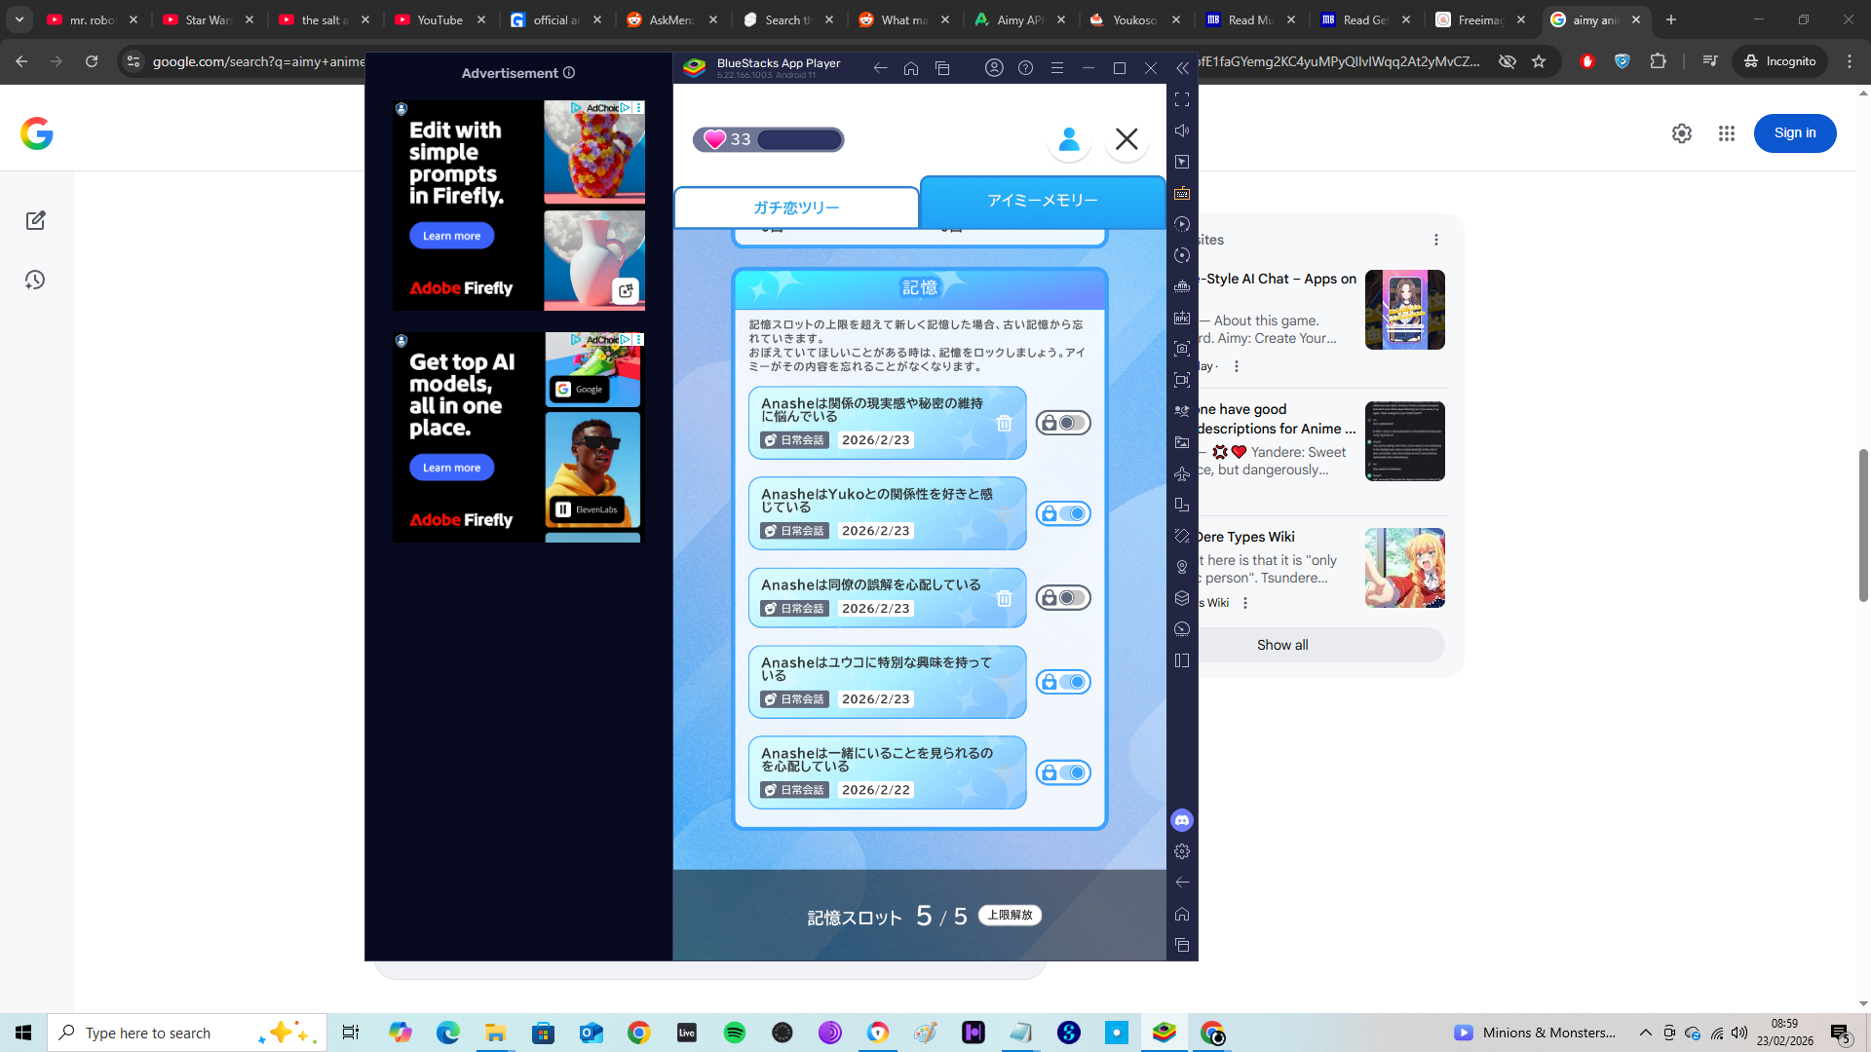Open BlueStacks settings gear in the side toolbar
Image resolution: width=1871 pixels, height=1052 pixels.
(x=1182, y=851)
